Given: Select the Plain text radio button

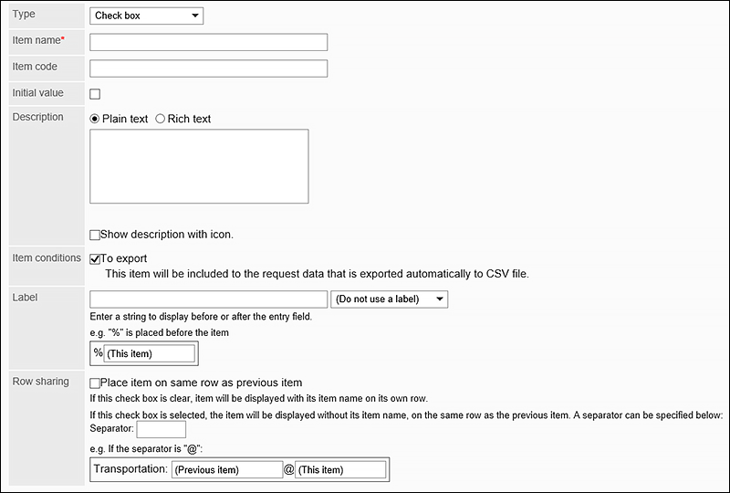Looking at the screenshot, I should pos(95,119).
